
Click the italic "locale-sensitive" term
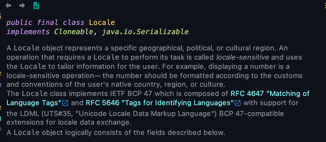coord(242,57)
